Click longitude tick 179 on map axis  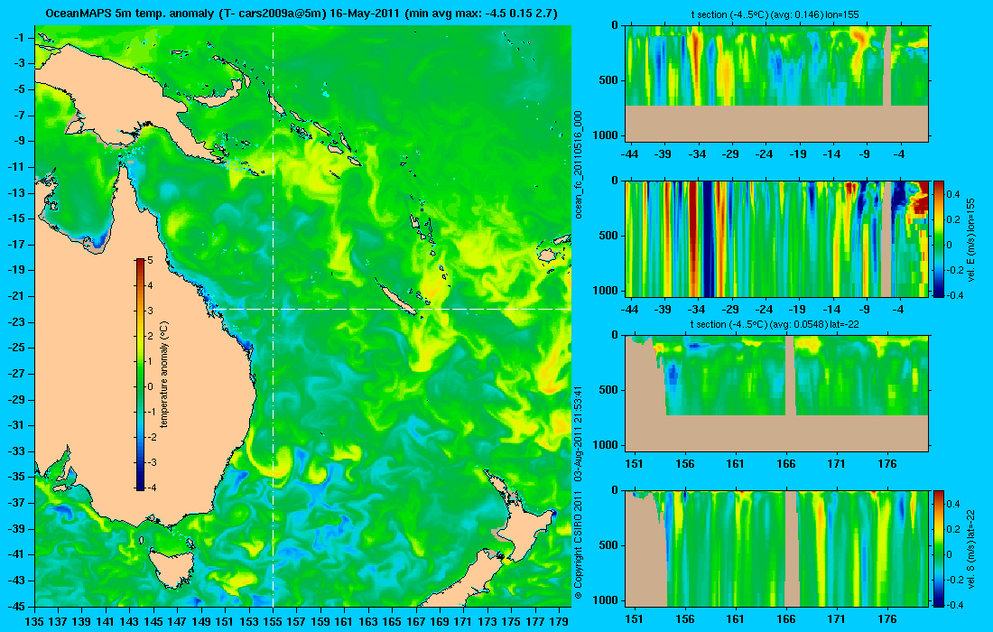click(x=559, y=622)
